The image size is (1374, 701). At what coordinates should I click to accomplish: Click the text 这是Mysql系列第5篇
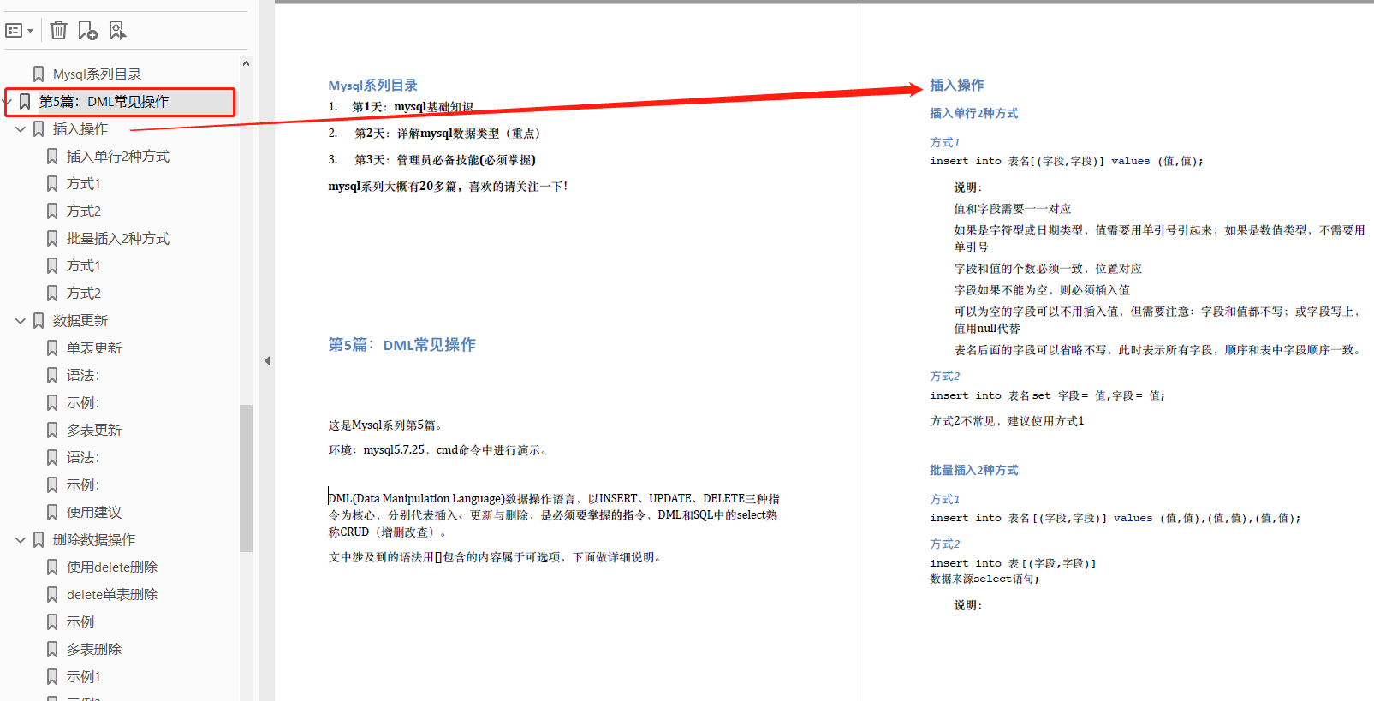click(x=385, y=425)
